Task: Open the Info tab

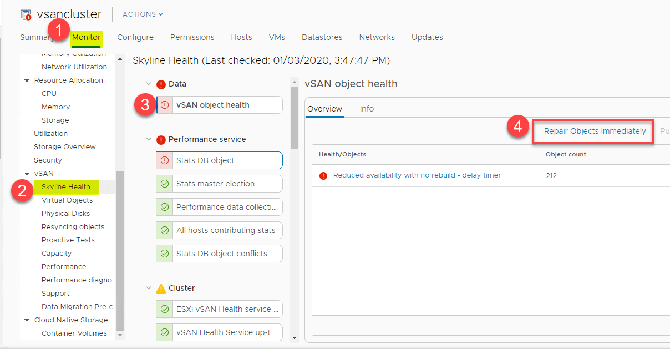Action: tap(367, 109)
